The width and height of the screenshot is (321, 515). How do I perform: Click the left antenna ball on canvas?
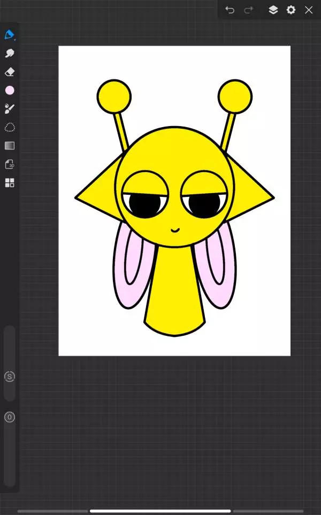[x=114, y=97]
